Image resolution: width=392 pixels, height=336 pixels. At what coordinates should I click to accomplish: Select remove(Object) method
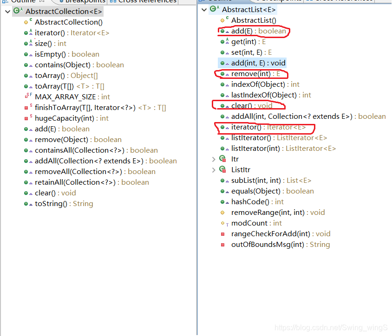click(x=78, y=140)
